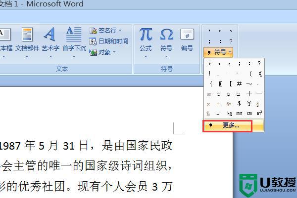Insert the — dash symbol
Image resolution: width=297 pixels, height=198 pixels.
(x=259, y=93)
